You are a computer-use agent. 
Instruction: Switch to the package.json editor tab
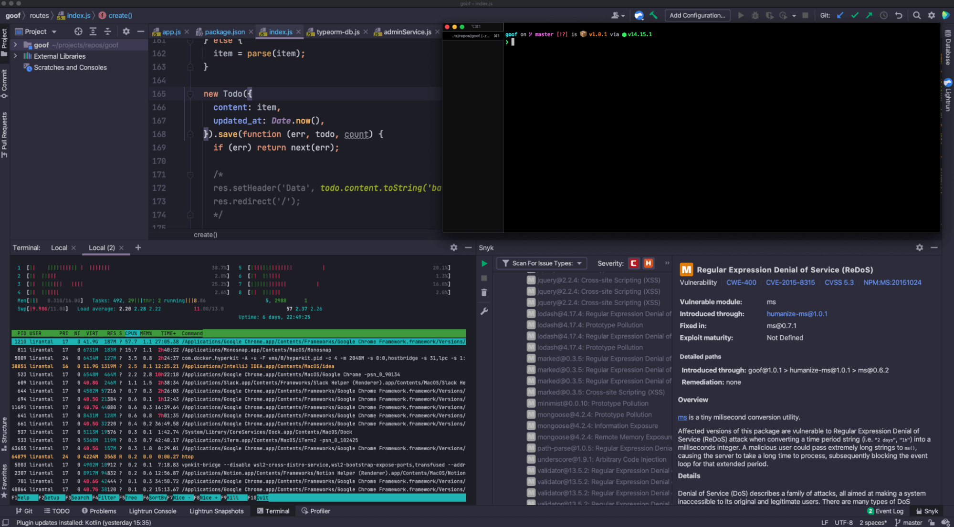224,31
